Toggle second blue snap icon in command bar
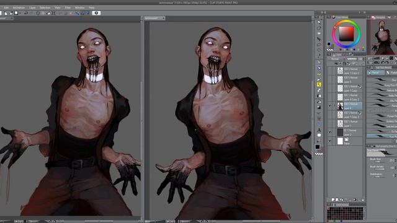 [83, 13]
